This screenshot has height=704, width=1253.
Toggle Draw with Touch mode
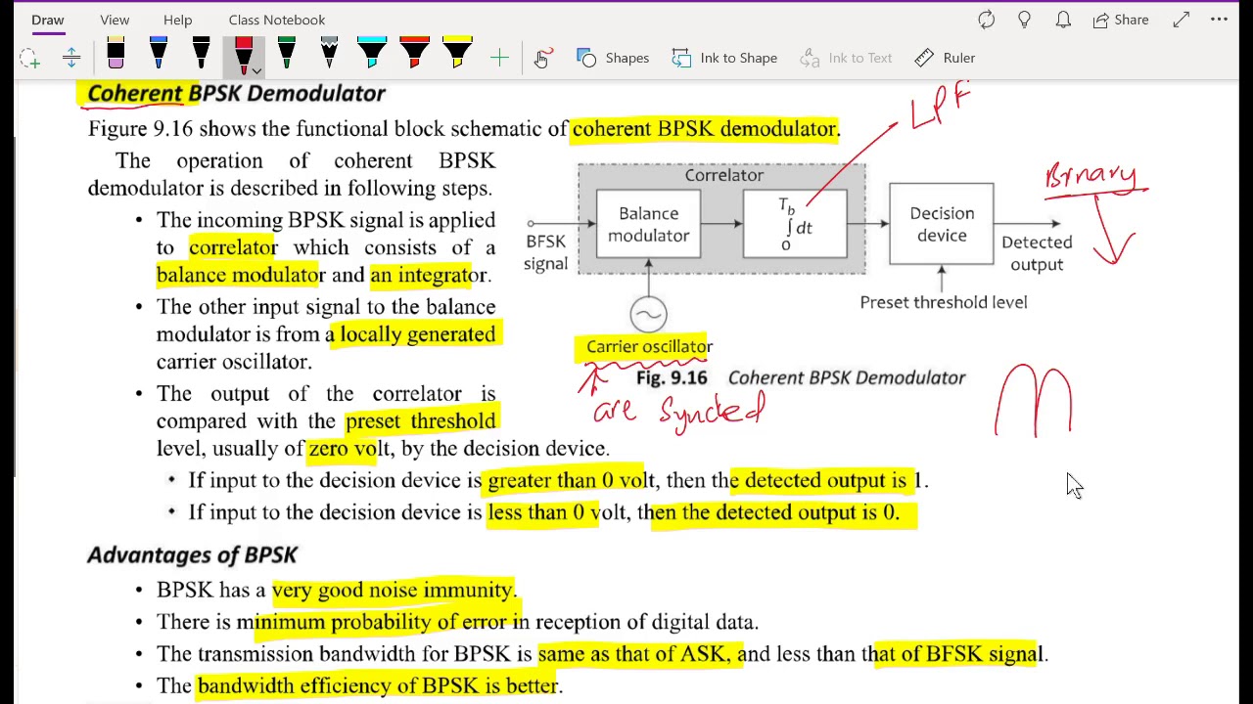pyautogui.click(x=542, y=58)
